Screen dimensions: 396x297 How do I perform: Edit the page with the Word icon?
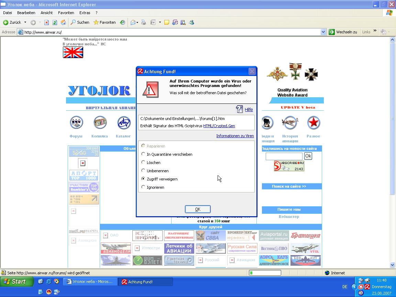[x=153, y=22]
